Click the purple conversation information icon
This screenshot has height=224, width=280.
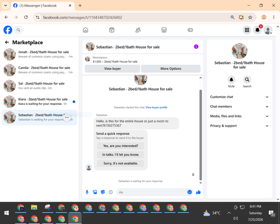[196, 46]
